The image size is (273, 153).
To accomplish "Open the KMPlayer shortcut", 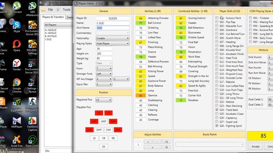I will pos(17,122).
